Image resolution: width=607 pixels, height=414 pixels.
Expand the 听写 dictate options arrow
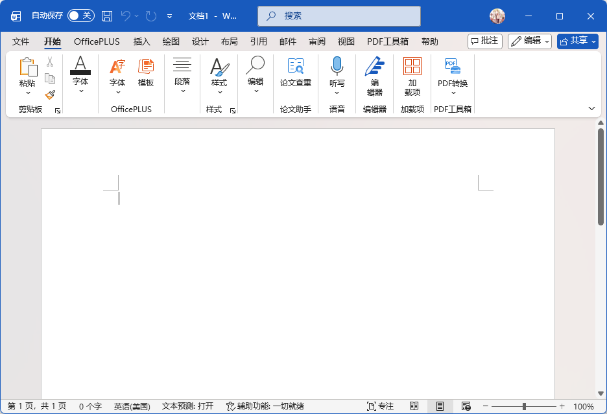pos(337,93)
